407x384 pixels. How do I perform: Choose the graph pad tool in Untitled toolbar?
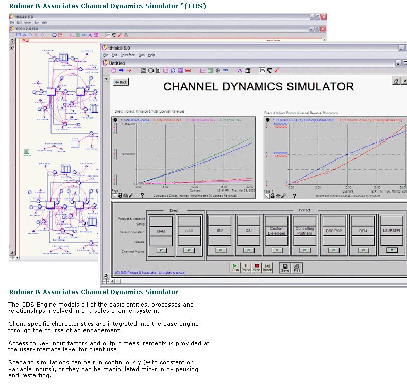click(x=202, y=71)
